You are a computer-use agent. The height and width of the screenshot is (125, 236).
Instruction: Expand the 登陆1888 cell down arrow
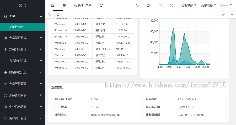click(110, 49)
